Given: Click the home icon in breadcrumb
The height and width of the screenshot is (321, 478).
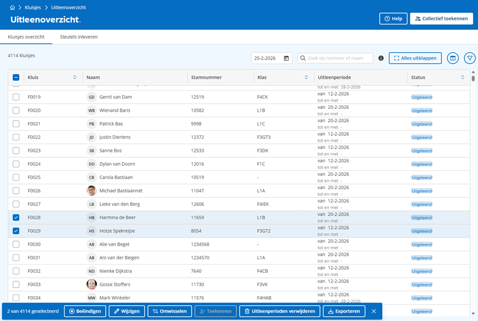Looking at the screenshot, I should [x=12, y=8].
